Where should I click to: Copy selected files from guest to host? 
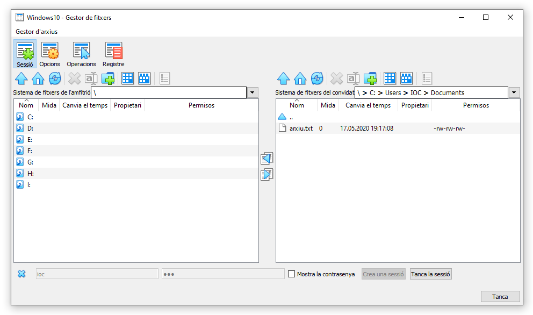pos(267,159)
